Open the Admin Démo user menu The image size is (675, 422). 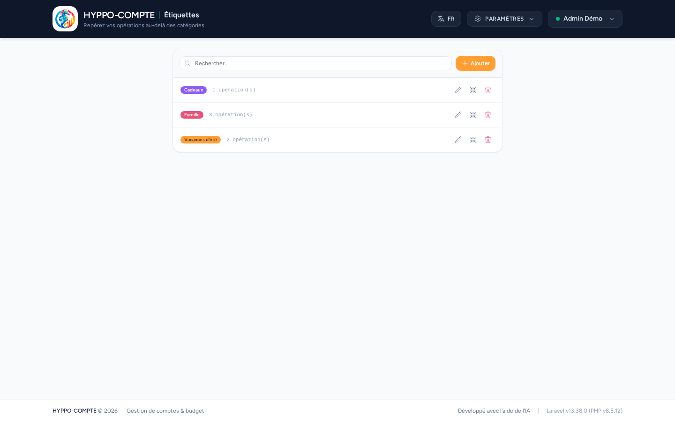tap(585, 19)
